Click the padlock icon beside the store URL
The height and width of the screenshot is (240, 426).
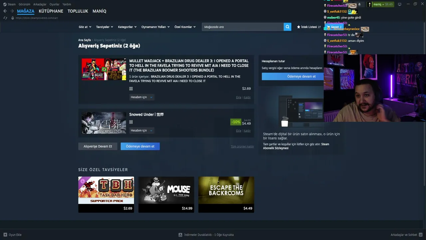(x=13, y=18)
